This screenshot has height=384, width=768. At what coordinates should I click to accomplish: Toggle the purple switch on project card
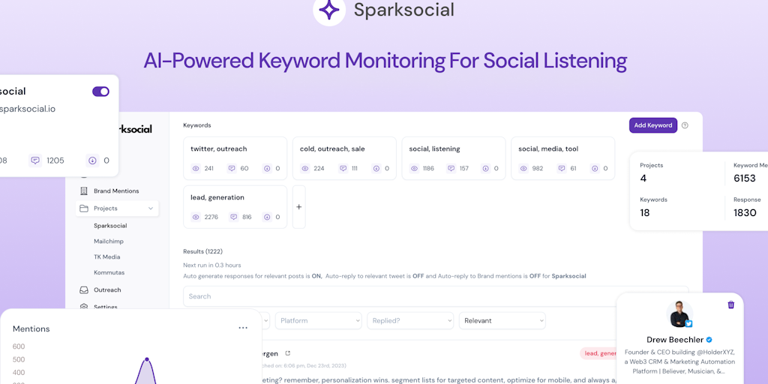click(x=100, y=91)
